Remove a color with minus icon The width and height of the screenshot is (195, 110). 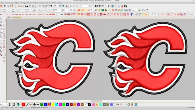(x=38, y=104)
